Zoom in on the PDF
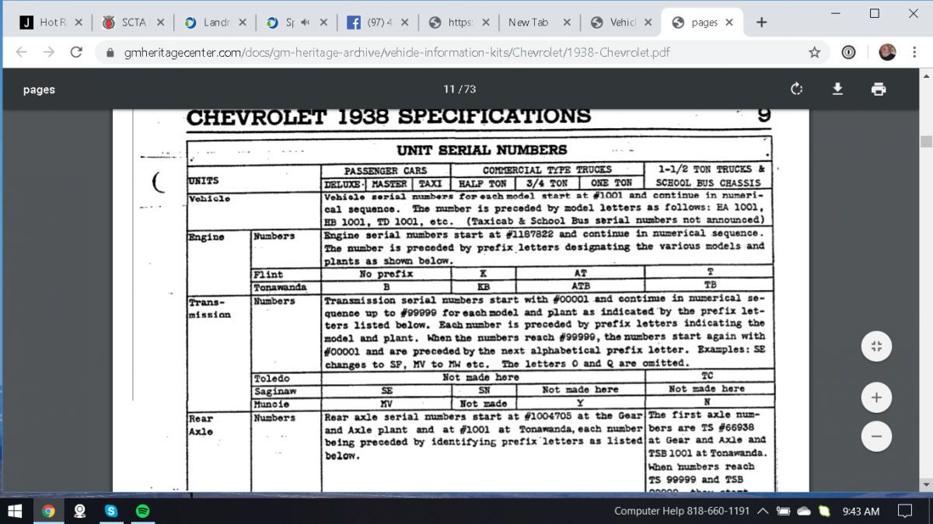 pos(876,398)
